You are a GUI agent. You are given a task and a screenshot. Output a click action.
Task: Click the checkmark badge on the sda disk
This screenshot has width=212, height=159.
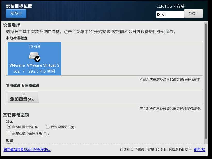37,59
